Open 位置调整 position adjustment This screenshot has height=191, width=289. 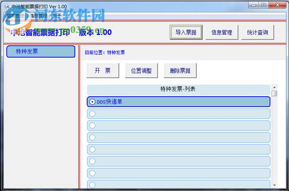click(142, 70)
